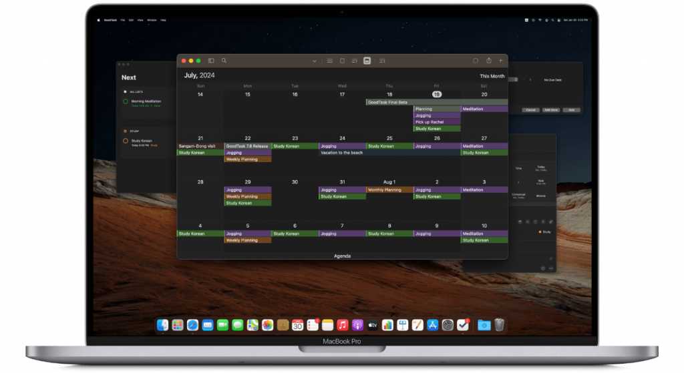The image size is (684, 373).
Task: Switch to list view icon
Action: (x=329, y=61)
